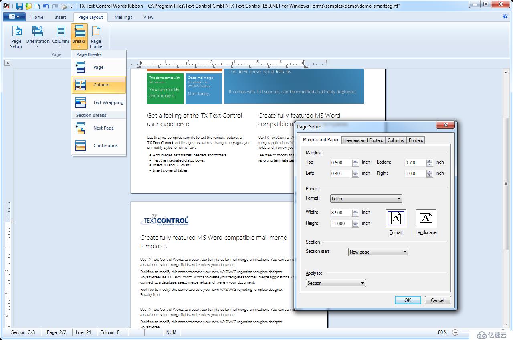Select the Page Layout ribbon tab

coord(90,17)
